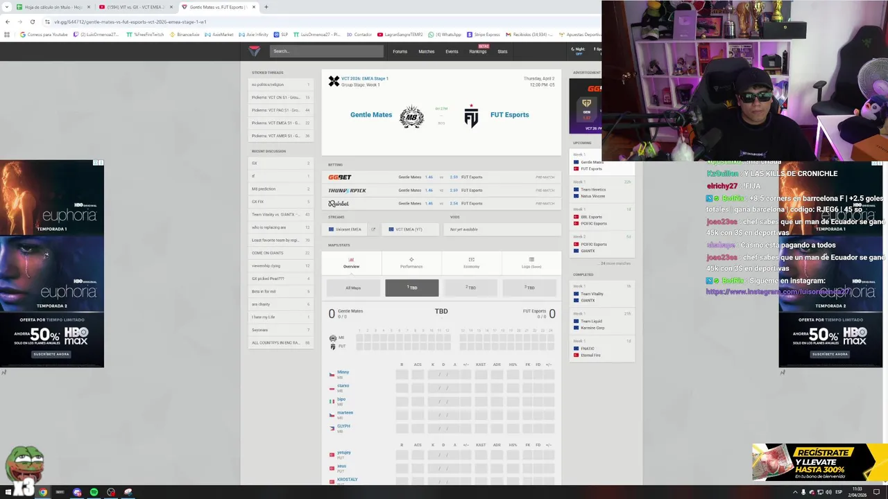This screenshot has height=499, width=888.
Task: Select the Logs (Soon) tab
Action: tap(531, 263)
